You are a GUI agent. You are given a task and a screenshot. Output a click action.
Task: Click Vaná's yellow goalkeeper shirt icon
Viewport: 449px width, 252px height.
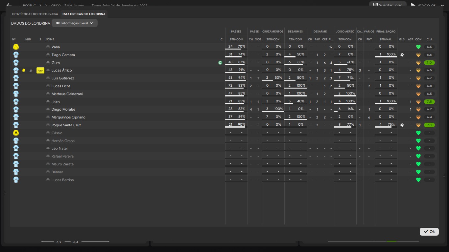tap(16, 47)
